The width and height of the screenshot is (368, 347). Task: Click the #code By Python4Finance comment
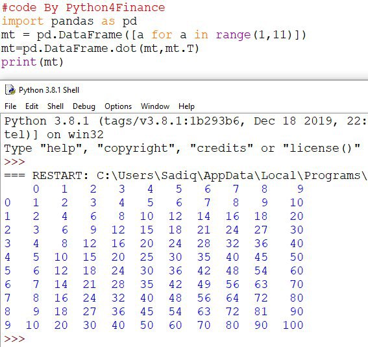(83, 8)
